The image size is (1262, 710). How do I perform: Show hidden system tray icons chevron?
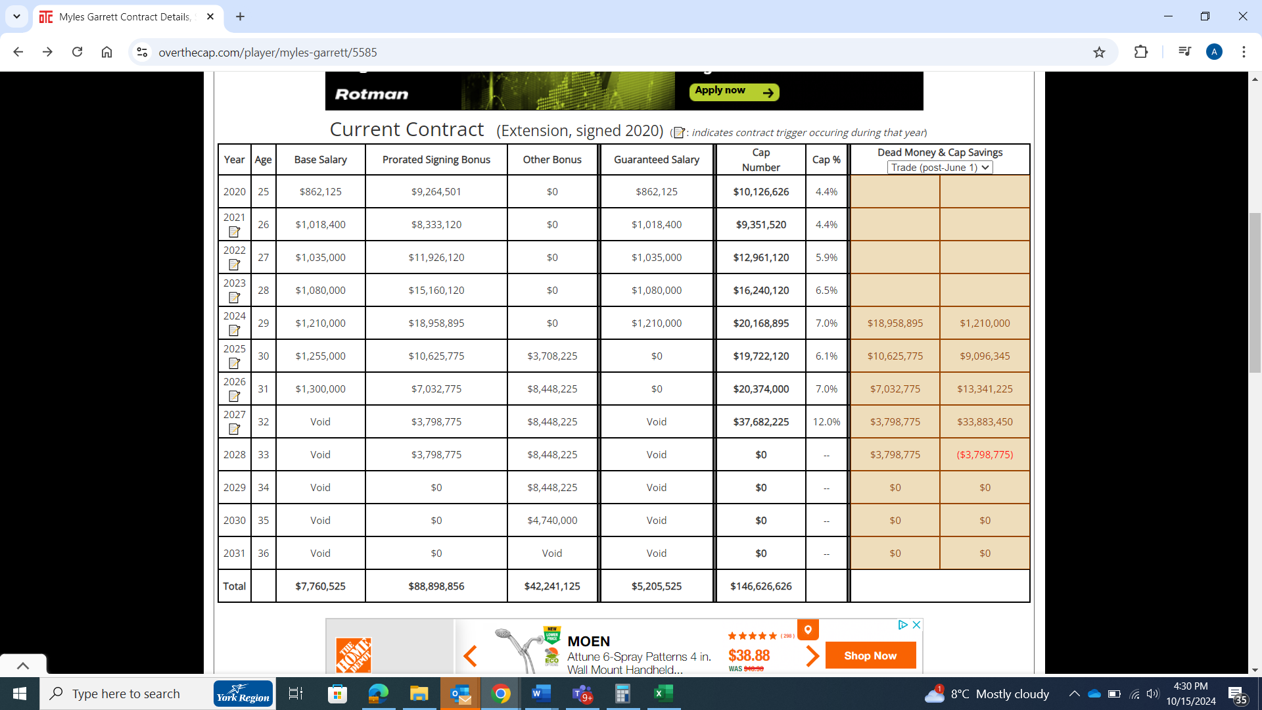point(1074,694)
